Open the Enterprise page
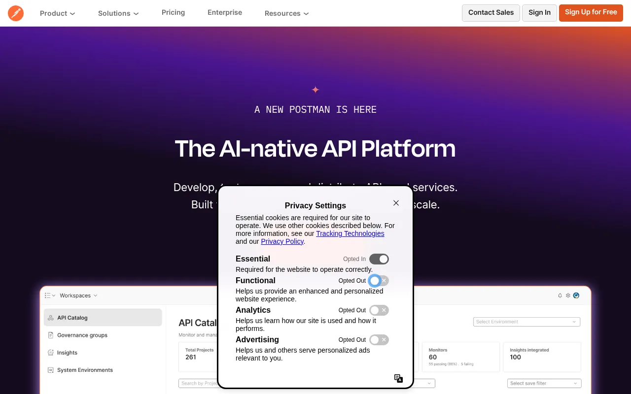631x394 pixels. (x=225, y=12)
